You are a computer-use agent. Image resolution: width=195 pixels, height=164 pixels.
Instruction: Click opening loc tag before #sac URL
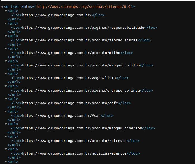17,116
